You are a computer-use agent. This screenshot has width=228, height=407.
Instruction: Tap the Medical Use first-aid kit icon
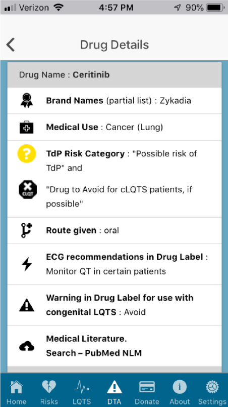[x=27, y=127]
